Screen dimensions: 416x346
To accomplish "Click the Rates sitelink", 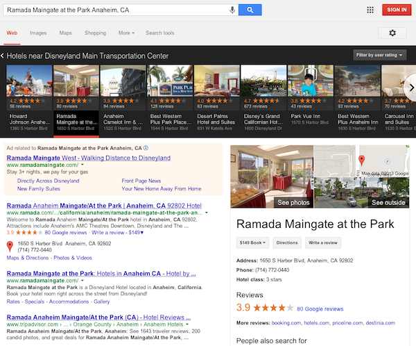I will pos(13,302).
